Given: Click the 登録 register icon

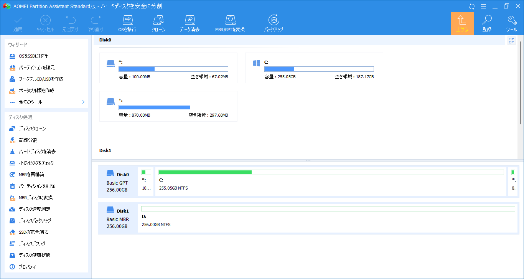Looking at the screenshot, I should (x=487, y=23).
